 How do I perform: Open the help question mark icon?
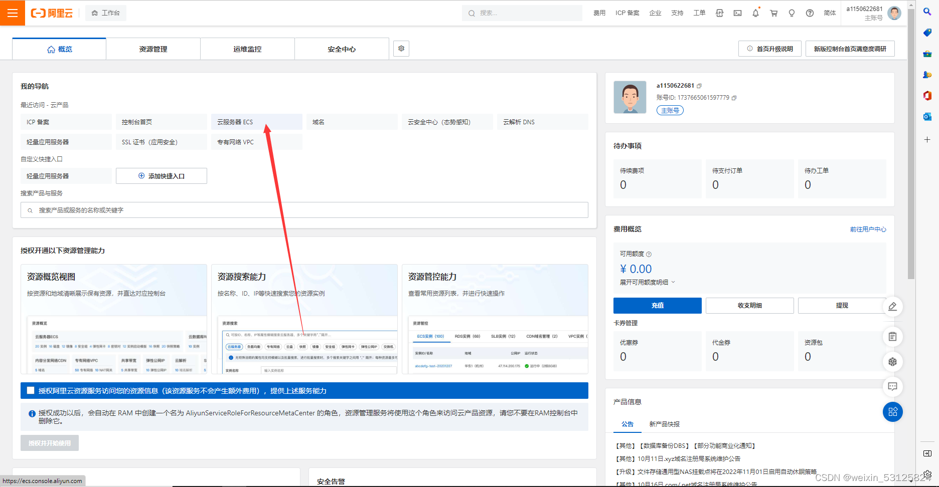point(810,13)
